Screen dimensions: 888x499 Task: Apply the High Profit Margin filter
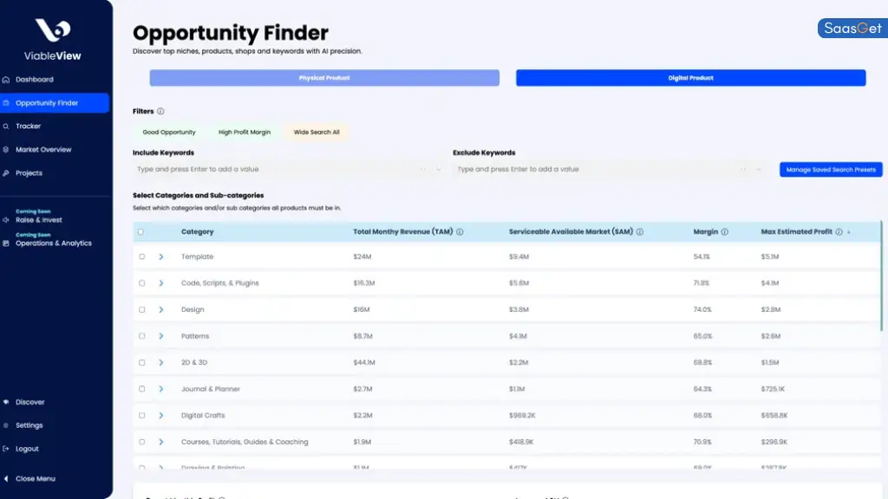coord(245,133)
